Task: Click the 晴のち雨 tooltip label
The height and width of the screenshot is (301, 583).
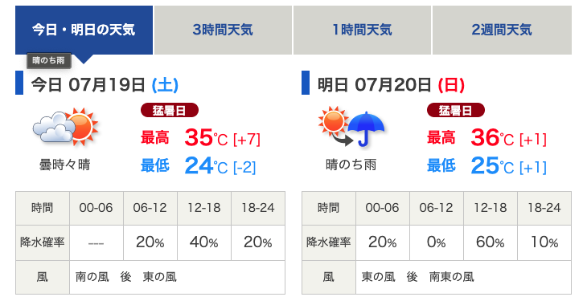Action: [49, 60]
